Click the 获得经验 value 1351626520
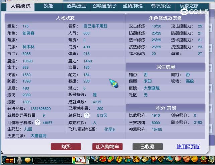This screenshot has height=165, width=215. coord(41,109)
